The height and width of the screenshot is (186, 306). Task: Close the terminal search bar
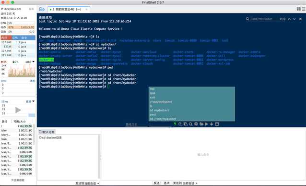coord(300,19)
